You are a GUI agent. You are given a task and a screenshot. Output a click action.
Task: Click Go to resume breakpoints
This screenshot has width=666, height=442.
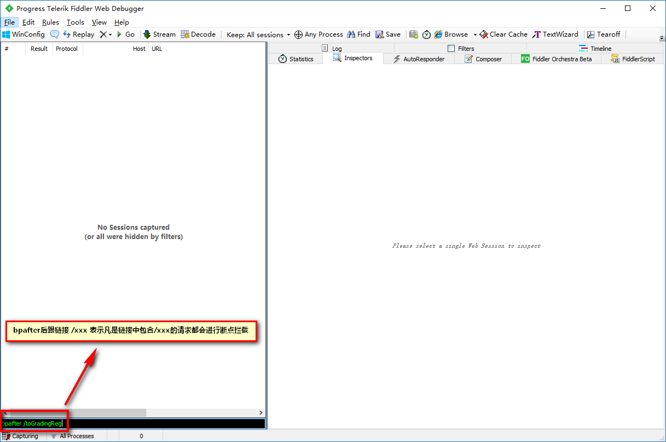coord(125,34)
